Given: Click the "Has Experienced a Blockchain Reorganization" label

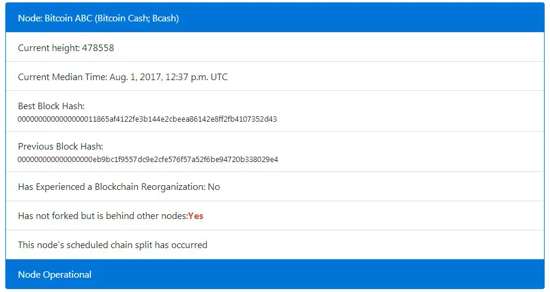Looking at the screenshot, I should pos(111,186).
